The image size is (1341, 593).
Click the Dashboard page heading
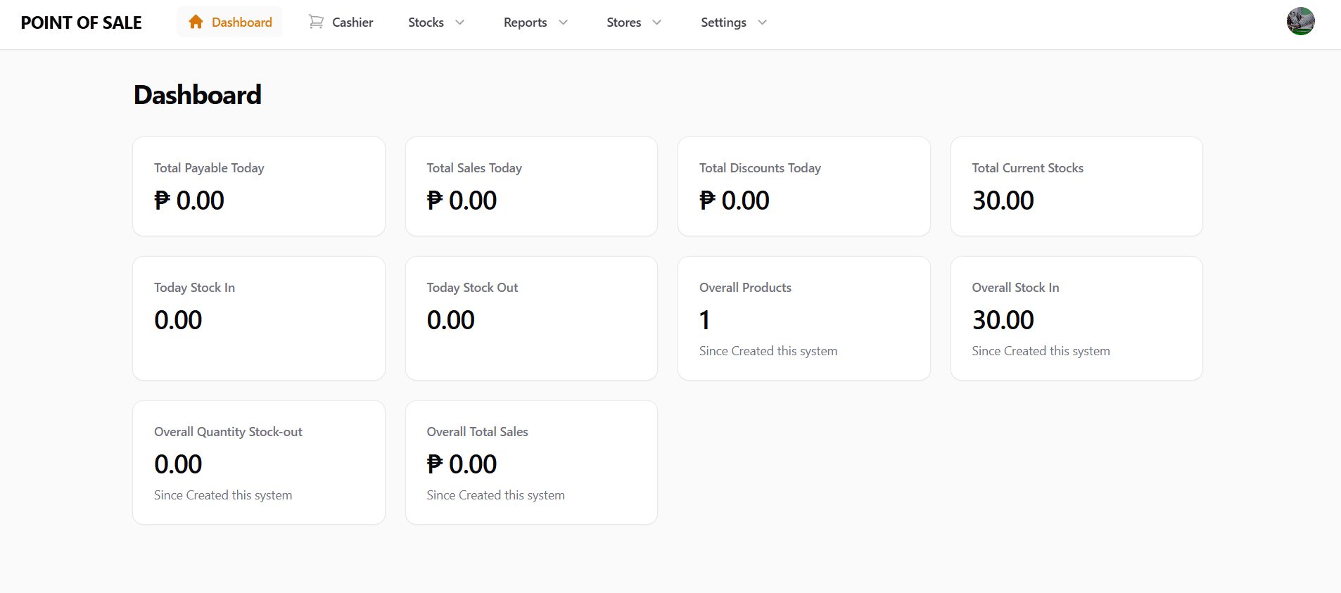coord(198,95)
